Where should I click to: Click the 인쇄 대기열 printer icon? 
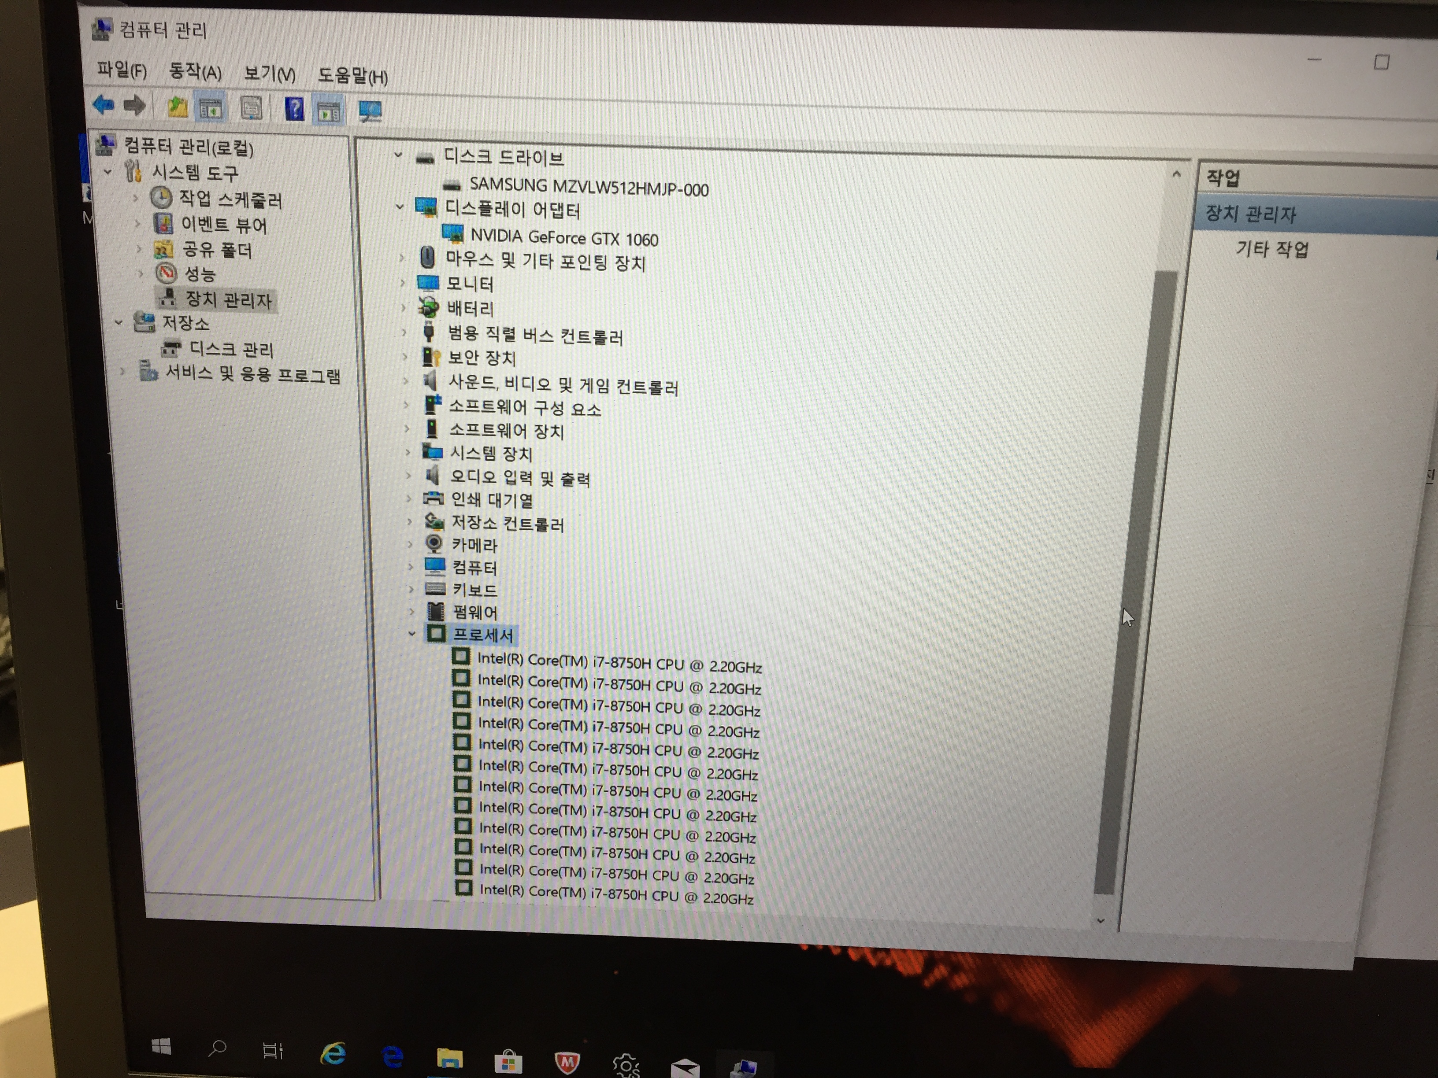click(433, 498)
